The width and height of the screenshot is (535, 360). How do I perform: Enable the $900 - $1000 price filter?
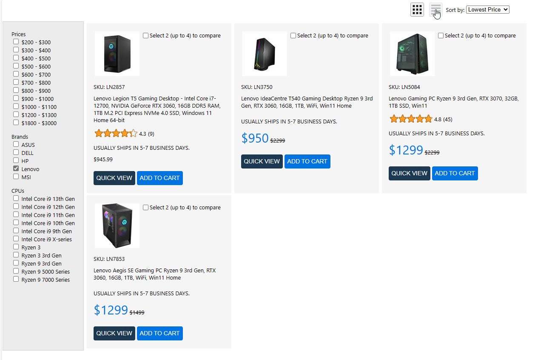(16, 99)
